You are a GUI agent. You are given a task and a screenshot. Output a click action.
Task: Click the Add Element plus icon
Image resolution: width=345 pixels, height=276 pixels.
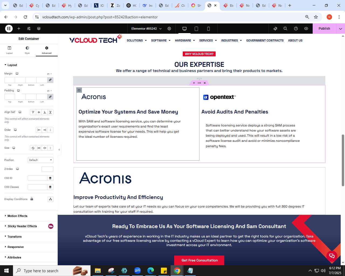[x=19, y=29]
